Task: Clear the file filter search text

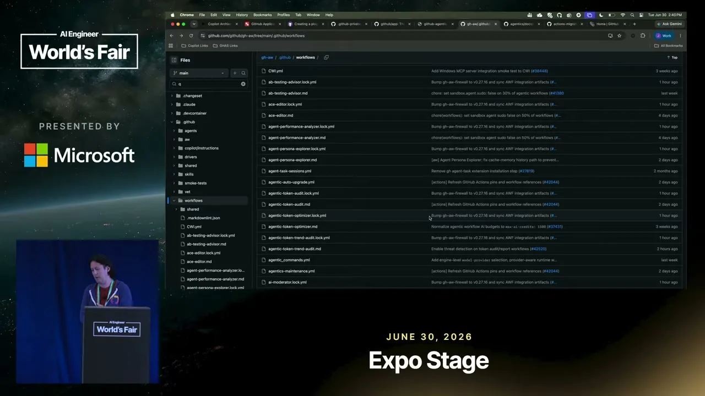Action: pos(243,84)
